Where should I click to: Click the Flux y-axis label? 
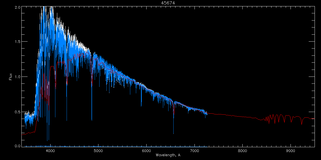pos(11,77)
